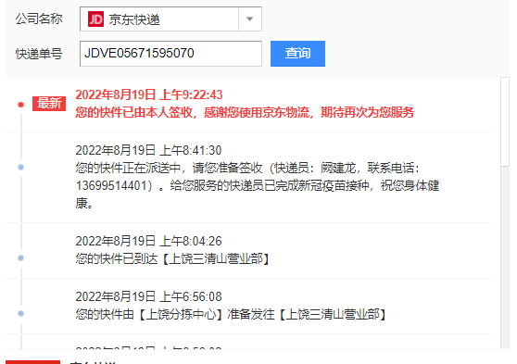Image resolution: width=517 pixels, height=364 pixels.
Task: Click the 您的快件正在派送中 delivery message line
Action: [247, 169]
